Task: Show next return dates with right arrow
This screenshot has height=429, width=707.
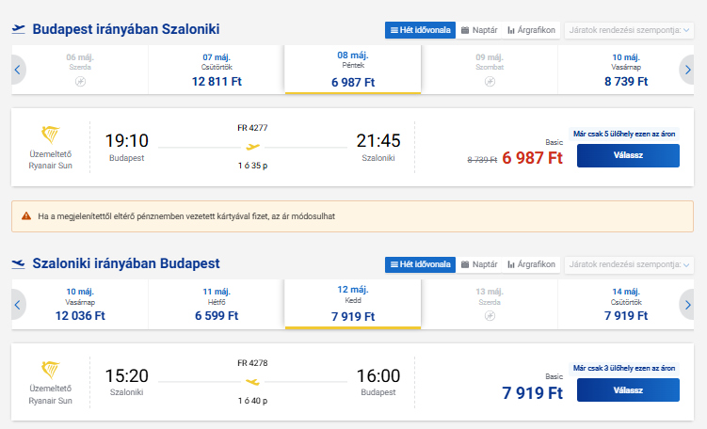Action: click(x=688, y=303)
